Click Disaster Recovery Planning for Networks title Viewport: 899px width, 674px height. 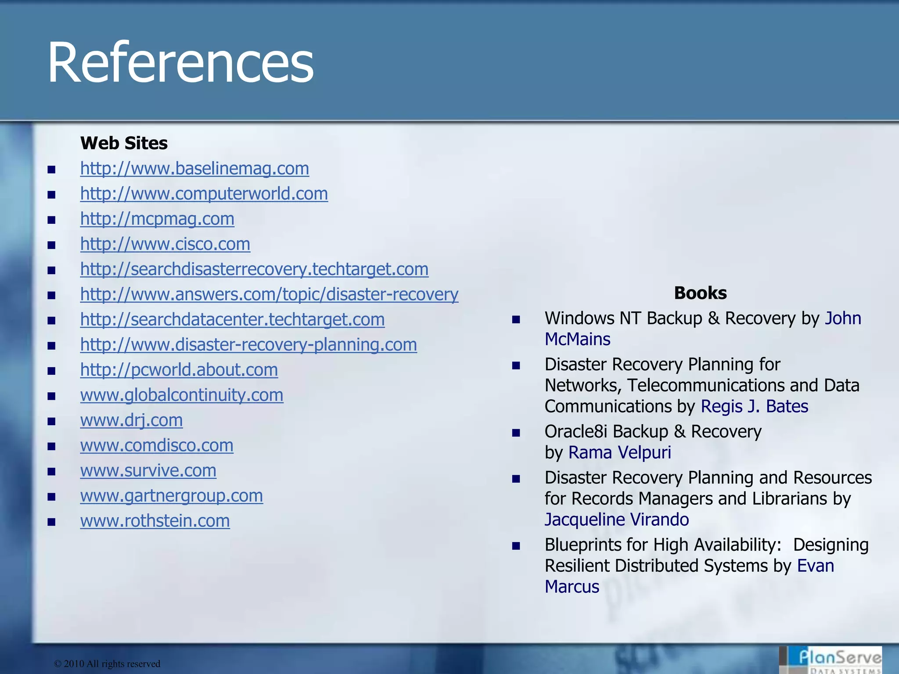702,385
